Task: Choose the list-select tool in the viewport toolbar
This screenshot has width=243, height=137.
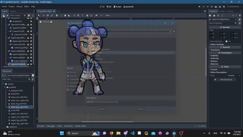Action: 57,15
